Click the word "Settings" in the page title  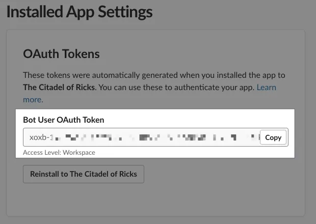(125, 12)
